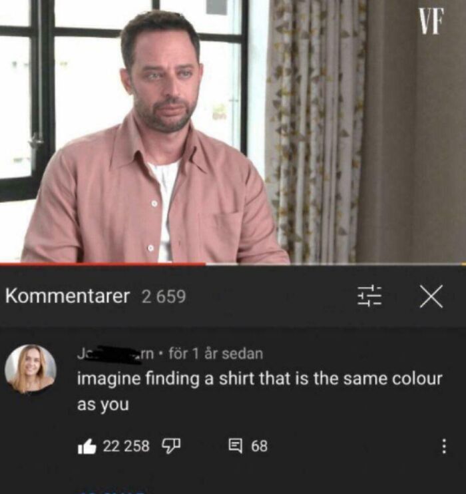The image size is (466, 494).
Task: Click the 2 659 comments count
Action: coord(164,296)
